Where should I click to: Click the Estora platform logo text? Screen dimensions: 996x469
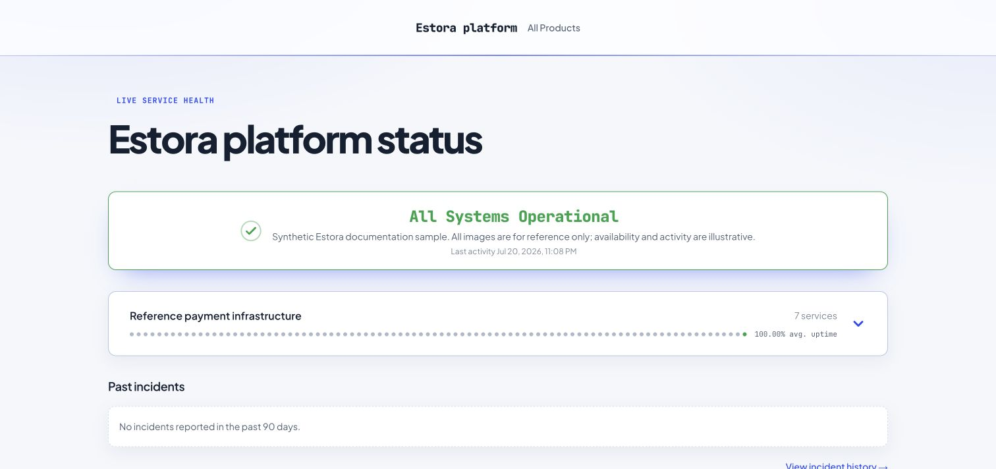[x=466, y=28]
